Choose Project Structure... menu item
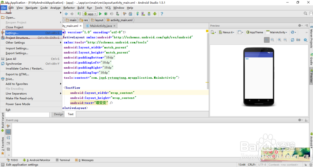The height and width of the screenshot is (167, 313). coord(31,38)
